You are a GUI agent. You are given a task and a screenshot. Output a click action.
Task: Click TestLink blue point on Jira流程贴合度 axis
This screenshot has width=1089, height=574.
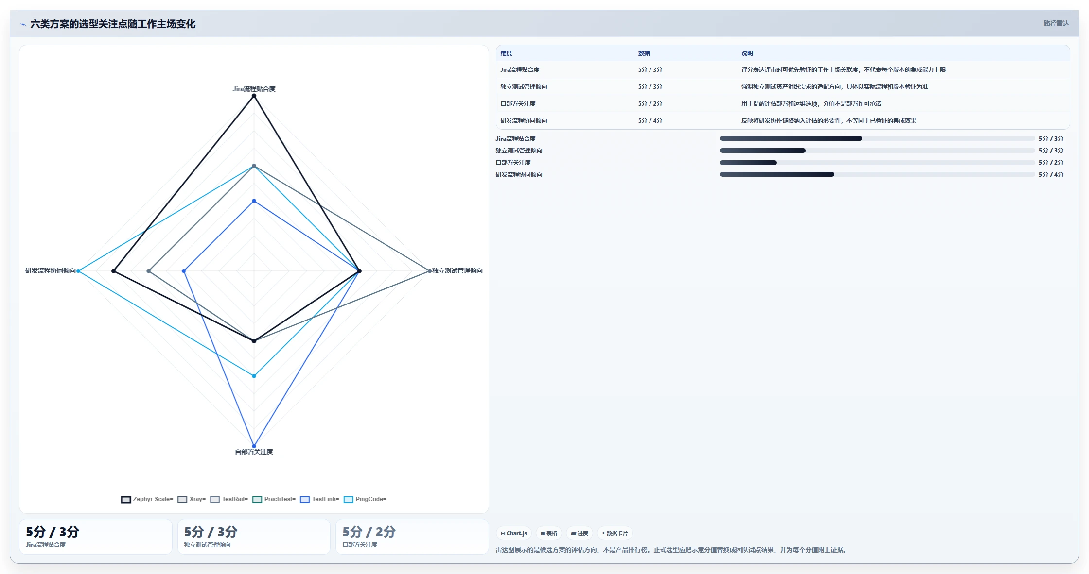254,201
